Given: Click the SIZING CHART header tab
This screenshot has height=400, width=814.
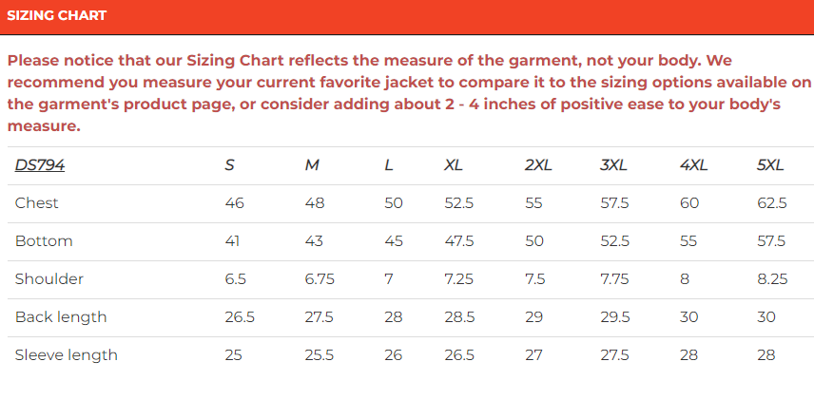Looking at the screenshot, I should (x=57, y=16).
